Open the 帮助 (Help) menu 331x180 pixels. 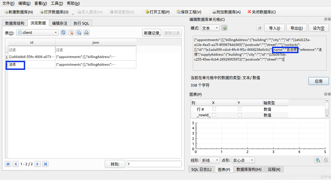(73, 3)
